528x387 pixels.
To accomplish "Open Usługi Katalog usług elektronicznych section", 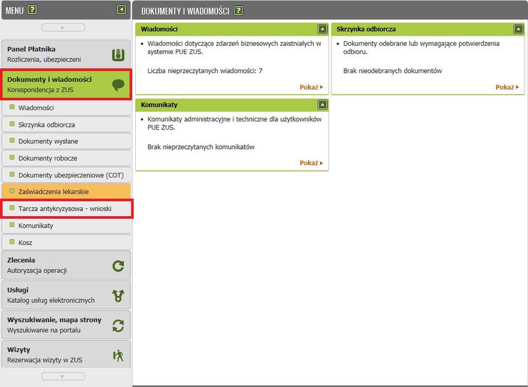I will coord(66,295).
